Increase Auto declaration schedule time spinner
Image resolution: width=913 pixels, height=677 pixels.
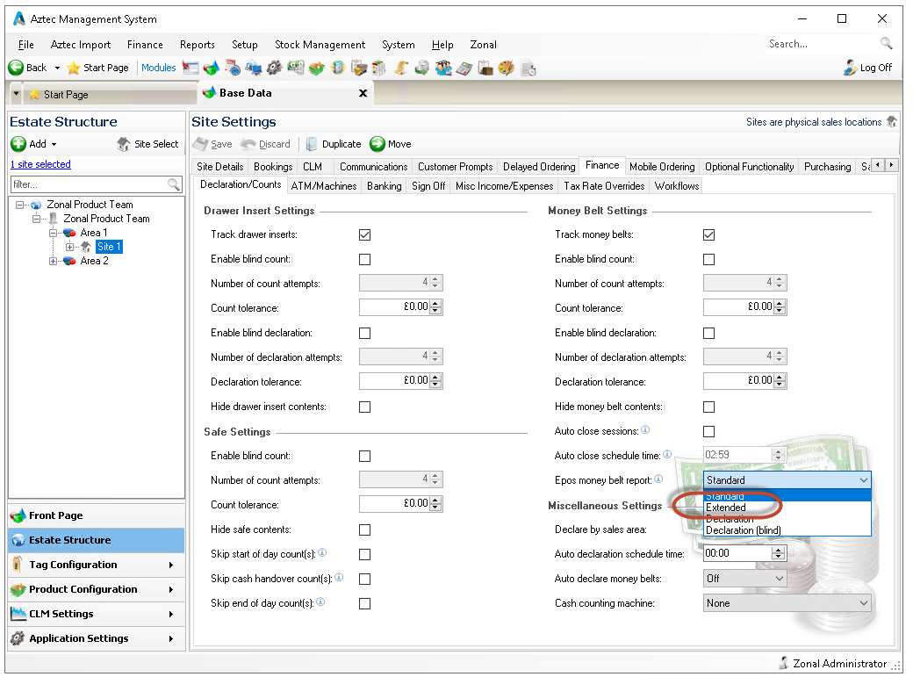click(779, 550)
